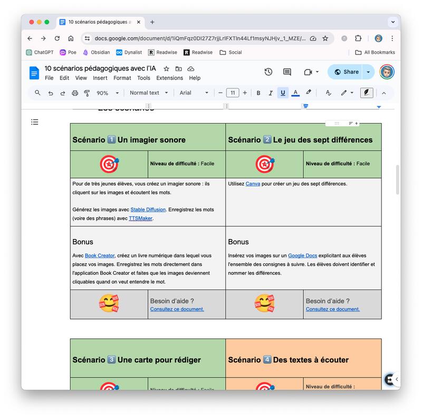Click the font size field
Image resolution: width=422 pixels, height=418 pixels.
233,93
